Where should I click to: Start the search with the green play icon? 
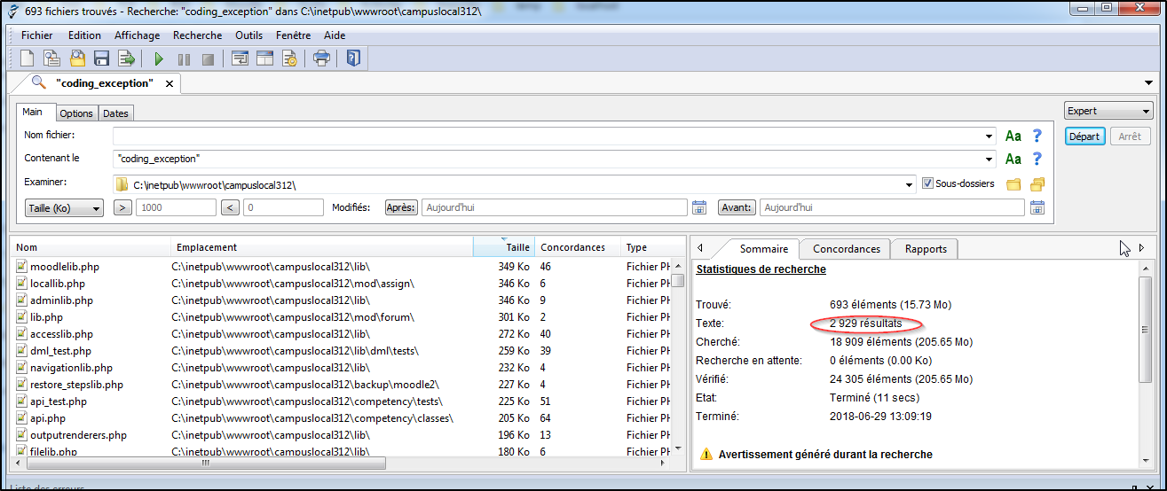[x=159, y=59]
